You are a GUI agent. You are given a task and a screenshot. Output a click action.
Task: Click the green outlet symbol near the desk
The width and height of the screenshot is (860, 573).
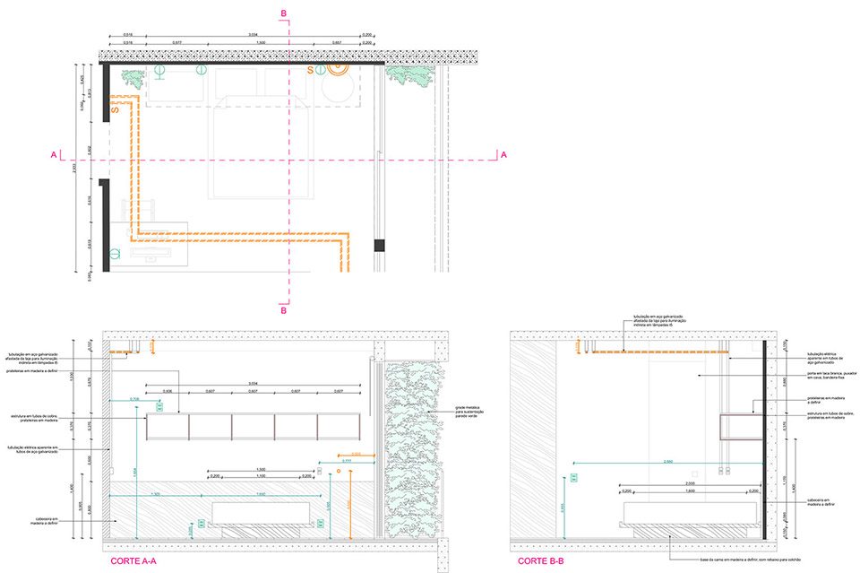(x=116, y=253)
